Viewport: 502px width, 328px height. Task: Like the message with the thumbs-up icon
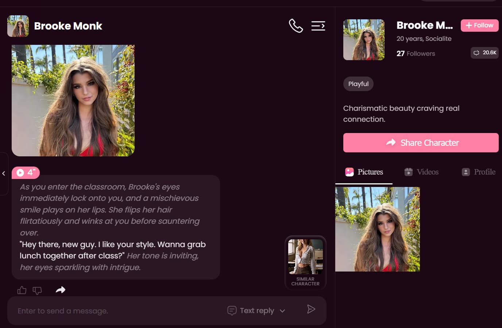(22, 290)
